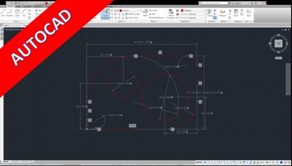Select the Circle tool

tap(17, 13)
